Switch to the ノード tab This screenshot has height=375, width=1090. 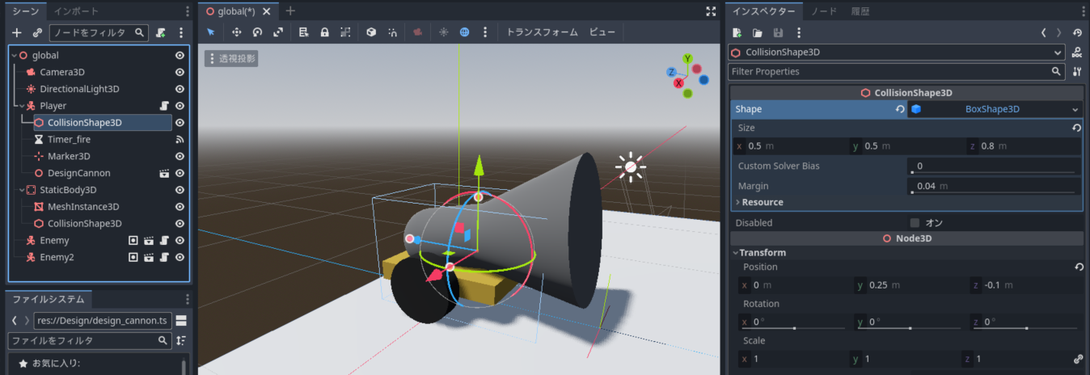point(824,11)
